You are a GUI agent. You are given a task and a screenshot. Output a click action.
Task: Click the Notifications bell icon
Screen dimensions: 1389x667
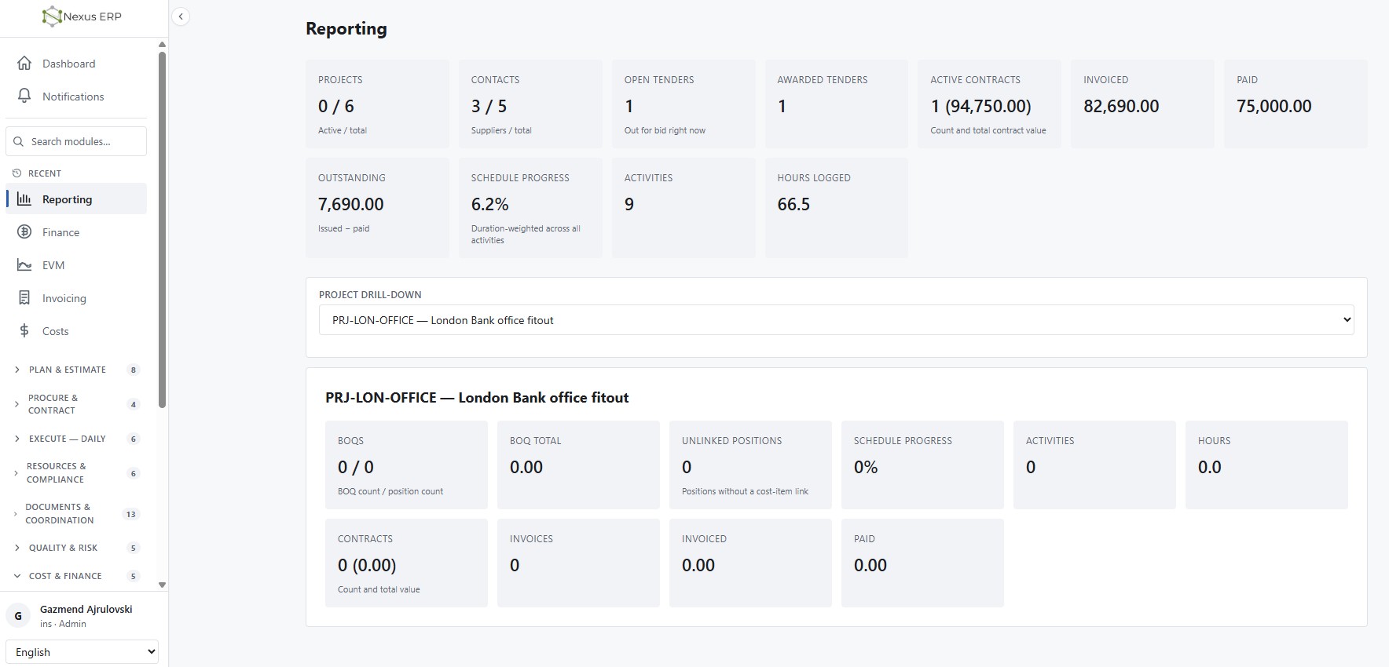[24, 97]
